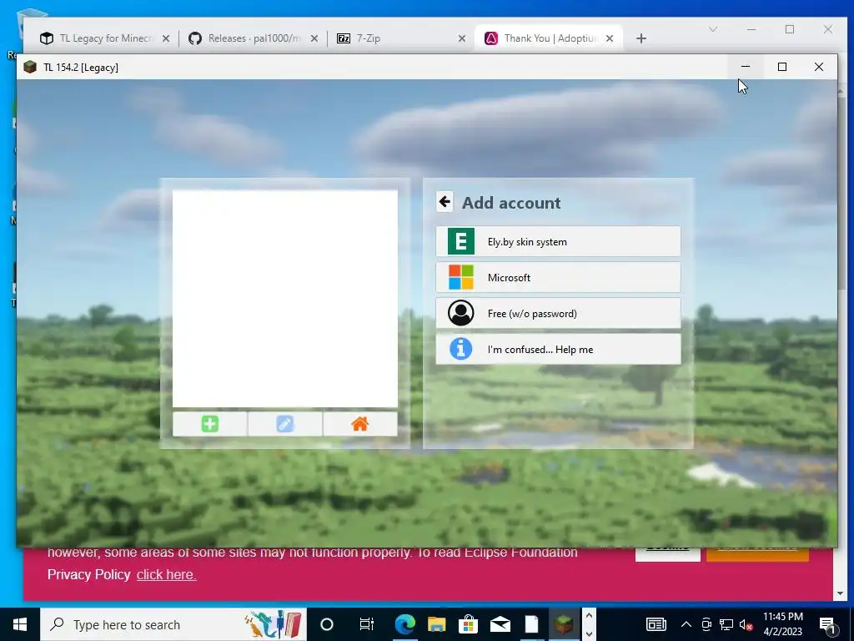Click the taskbar toolbar up arrow
Viewport: 854px width, 641px height.
point(589,614)
